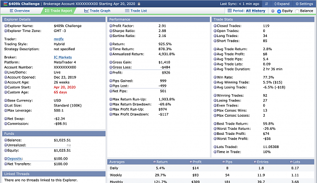Click the sync arrows icon in header
317x183 pixels.
pyautogui.click(x=266, y=4)
